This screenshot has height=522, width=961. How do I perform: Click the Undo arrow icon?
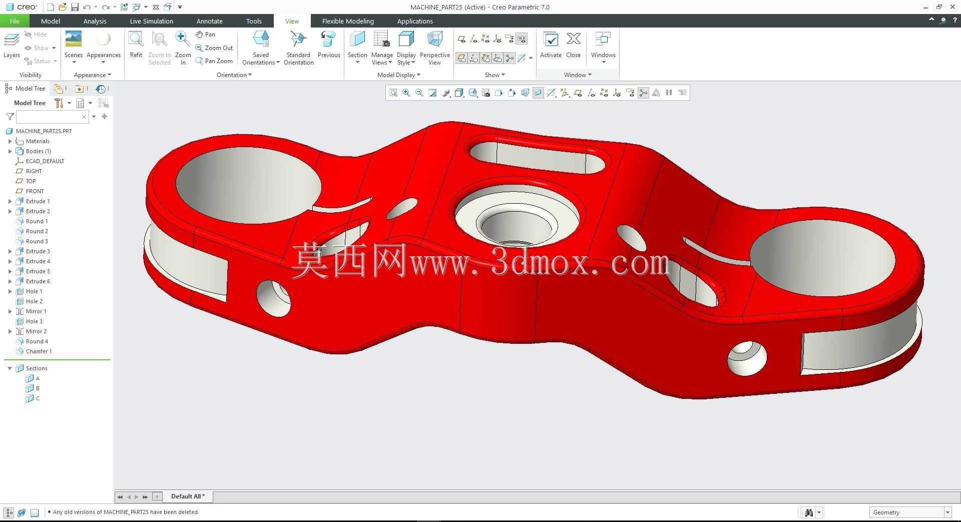click(87, 7)
